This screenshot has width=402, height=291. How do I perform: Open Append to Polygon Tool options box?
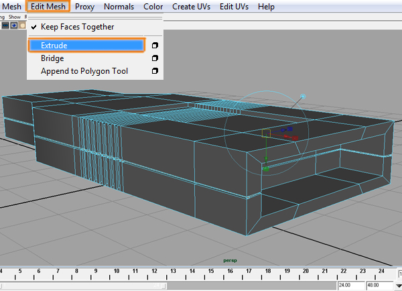point(155,71)
